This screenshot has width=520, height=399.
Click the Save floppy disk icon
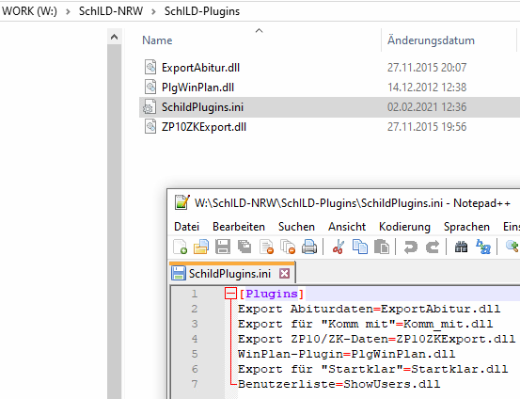223,247
